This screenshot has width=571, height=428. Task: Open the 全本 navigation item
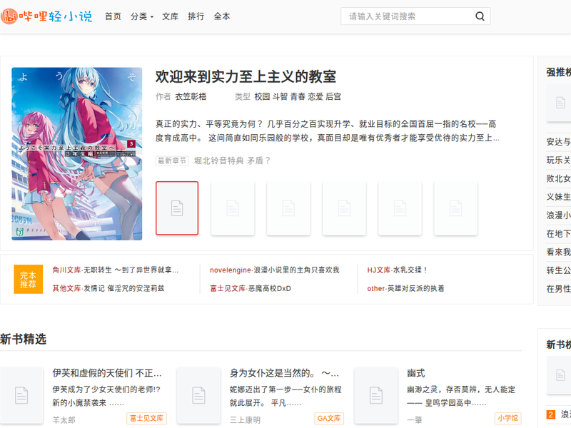coord(222,16)
